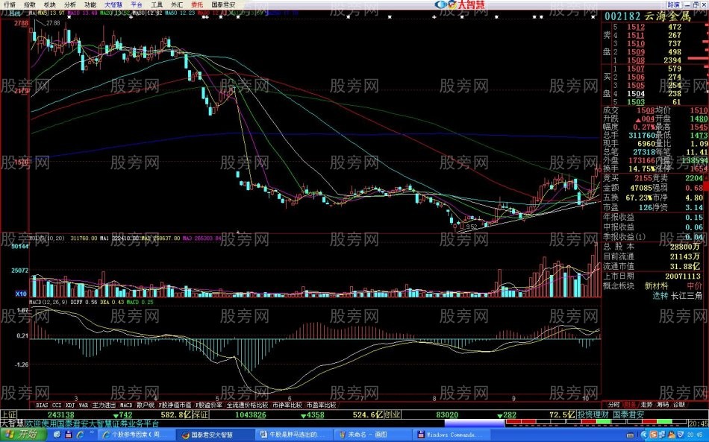
Task: Select the 市净率比较 indicator tab
Action: 287,405
